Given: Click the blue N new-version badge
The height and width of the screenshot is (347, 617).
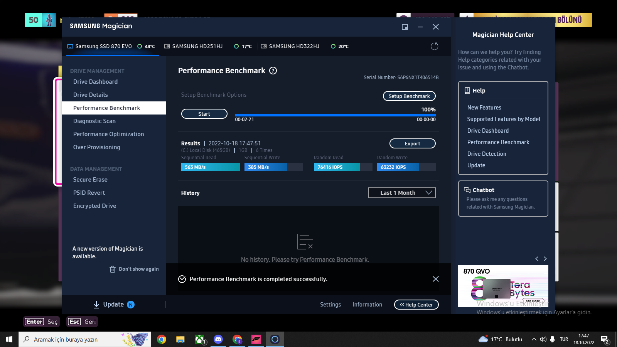Looking at the screenshot, I should click(131, 305).
